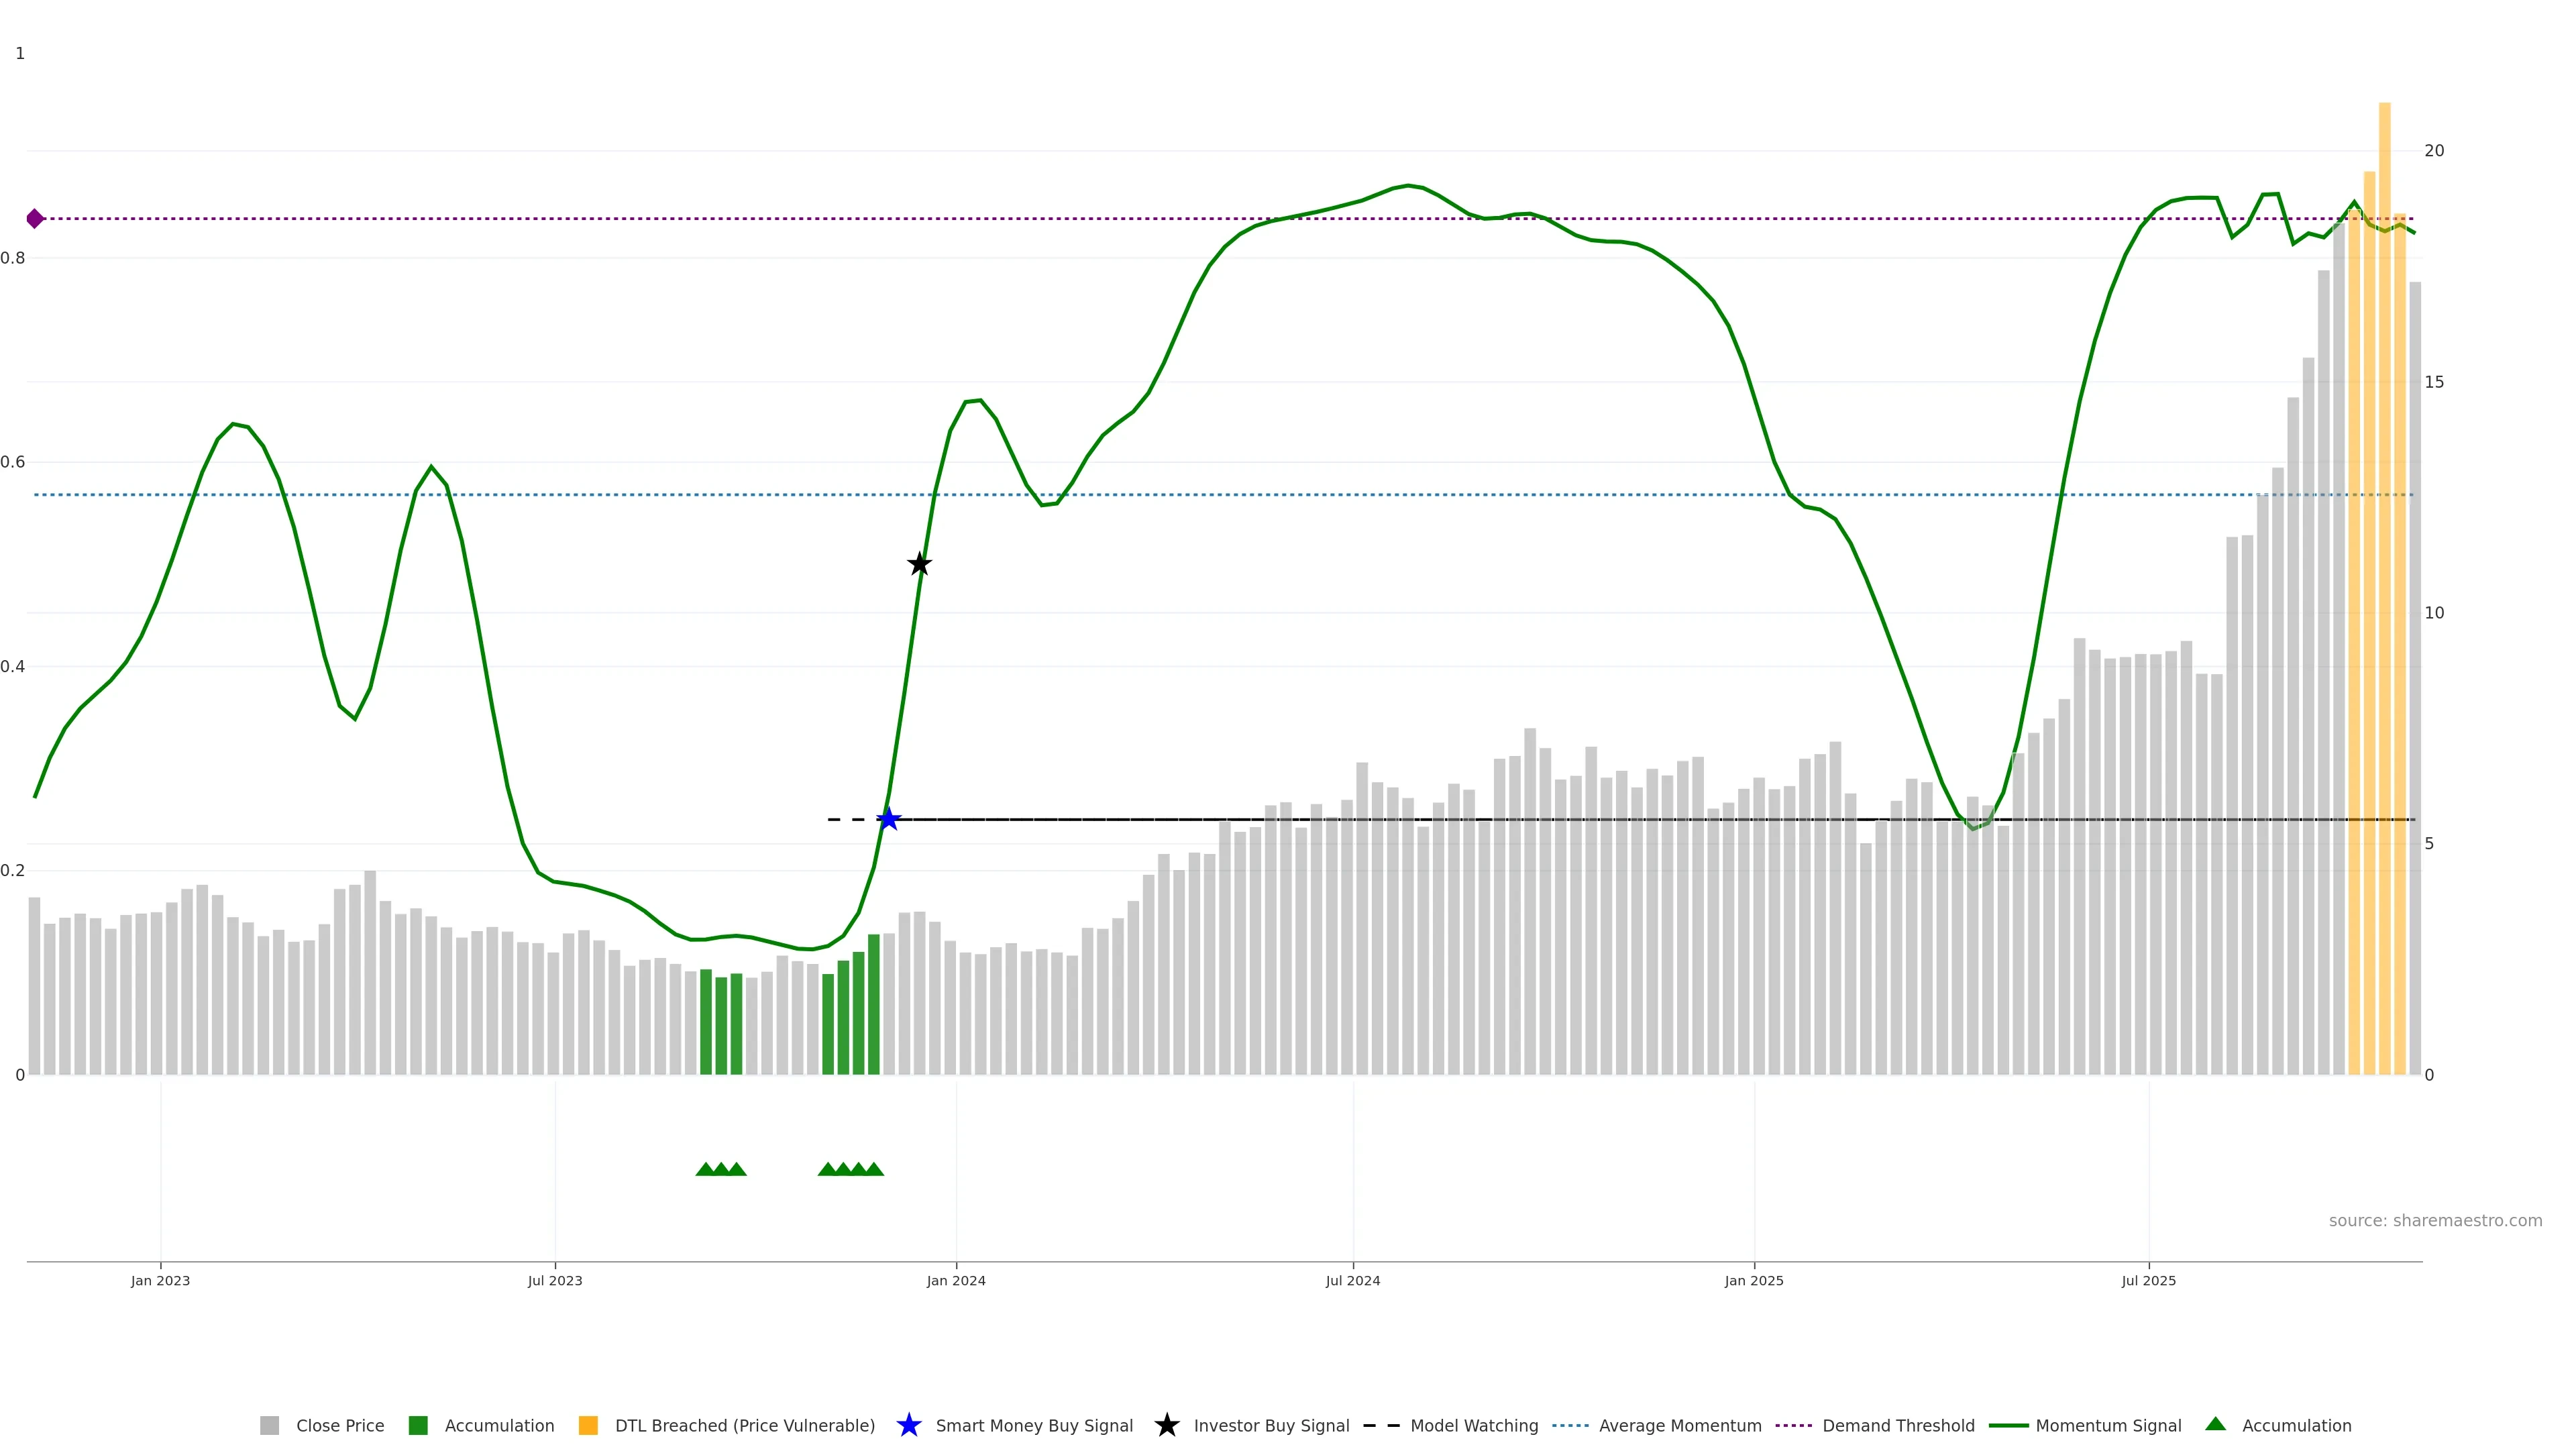Click the orange DTL Breached legend swatch
Screen dimensions: 2576x1449
pos(588,1425)
